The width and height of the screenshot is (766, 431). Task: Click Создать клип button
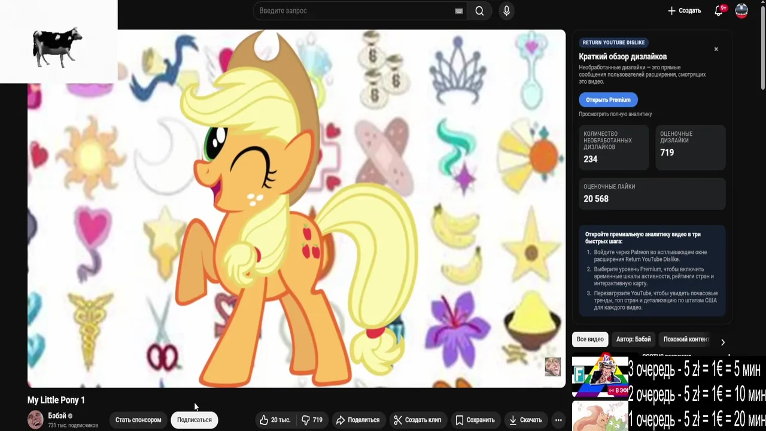[x=417, y=420]
